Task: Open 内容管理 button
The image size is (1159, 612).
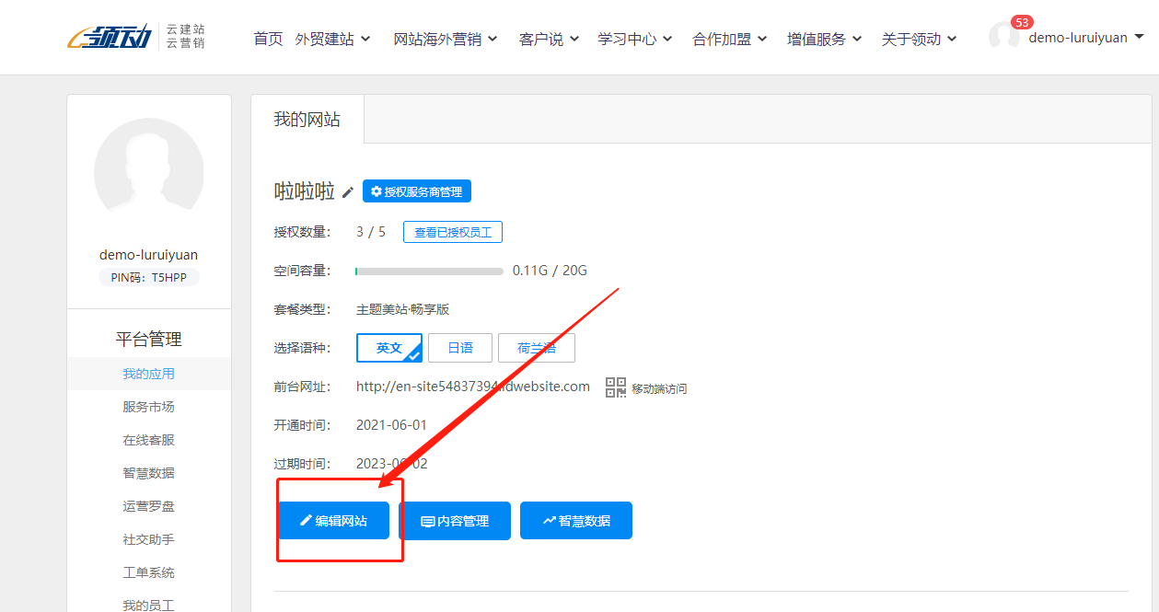Action: (x=454, y=521)
